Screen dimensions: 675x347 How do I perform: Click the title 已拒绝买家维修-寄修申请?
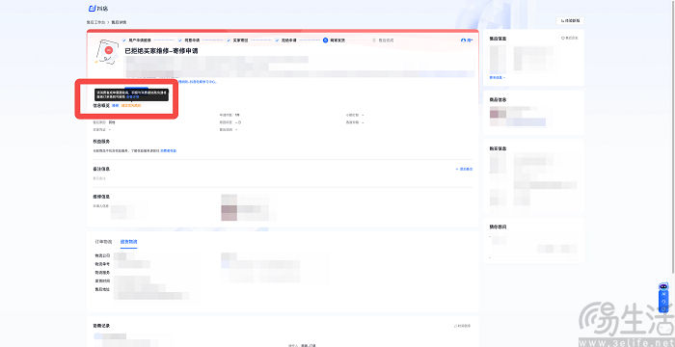[161, 51]
